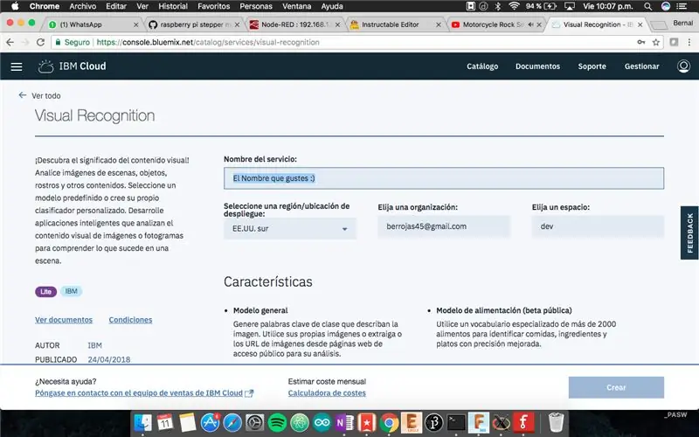Screen dimensions: 699x437
Task: Open the Calculadora de costes link
Action: [327, 392]
